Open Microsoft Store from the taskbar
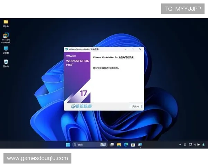This screenshot has width=208, height=167. pyautogui.click(x=133, y=144)
